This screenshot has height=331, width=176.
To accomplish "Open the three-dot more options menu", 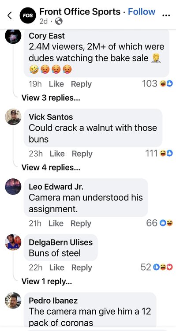I will click(x=166, y=15).
